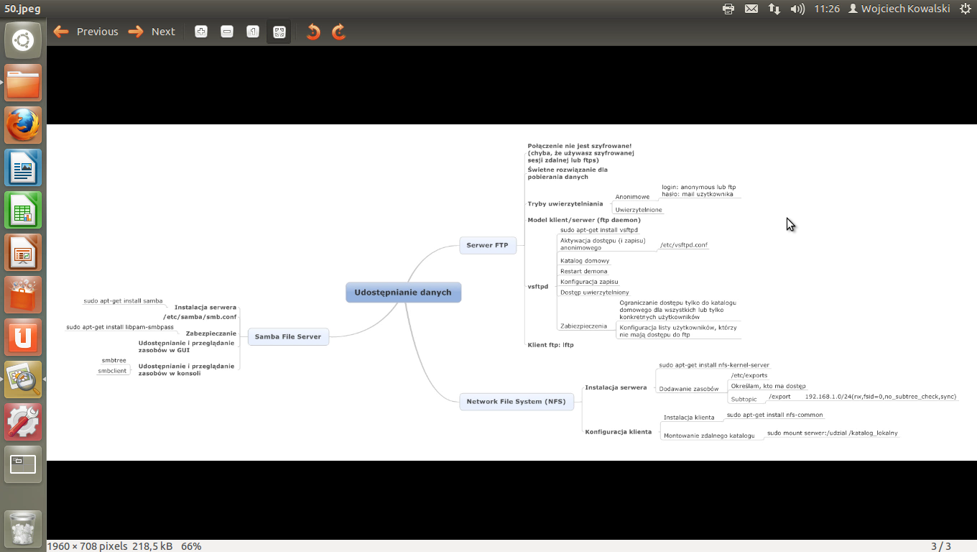Open the mail messaging indicator menu

[751, 9]
